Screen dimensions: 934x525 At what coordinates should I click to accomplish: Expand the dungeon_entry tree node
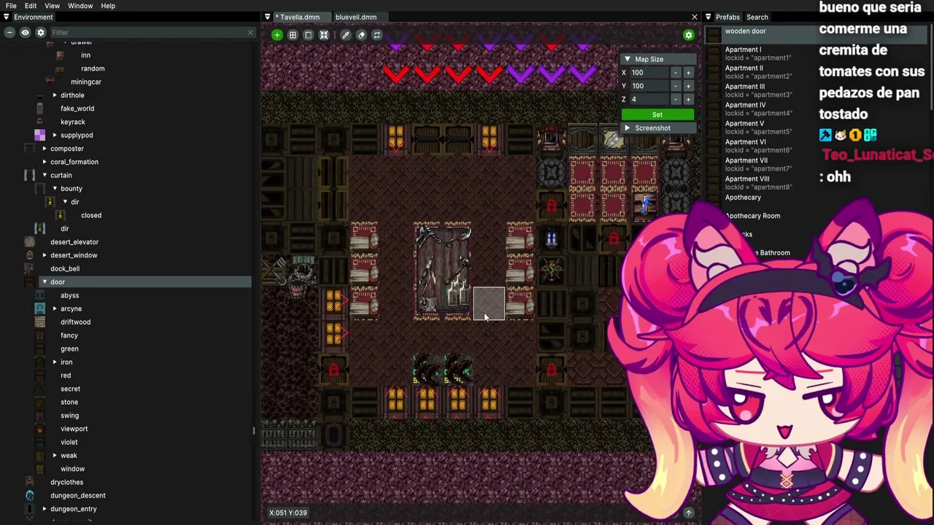tap(45, 509)
